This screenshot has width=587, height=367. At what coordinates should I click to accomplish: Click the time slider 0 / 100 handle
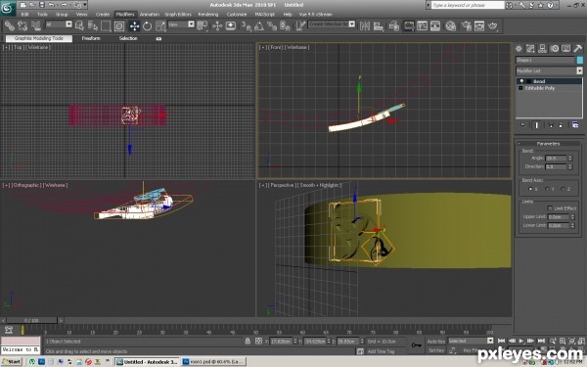32,321
